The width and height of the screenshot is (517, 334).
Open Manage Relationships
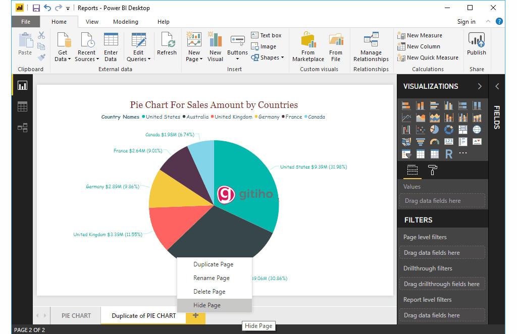point(371,47)
